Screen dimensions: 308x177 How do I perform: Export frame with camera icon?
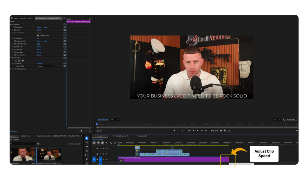221,131
